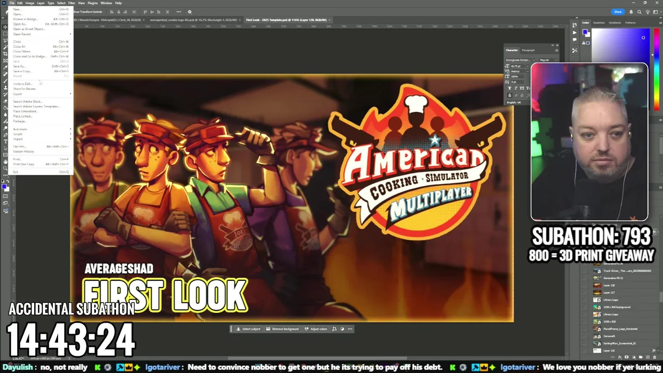Select the Lasso tool
Viewport: 663px width, 373px height.
click(x=5, y=40)
